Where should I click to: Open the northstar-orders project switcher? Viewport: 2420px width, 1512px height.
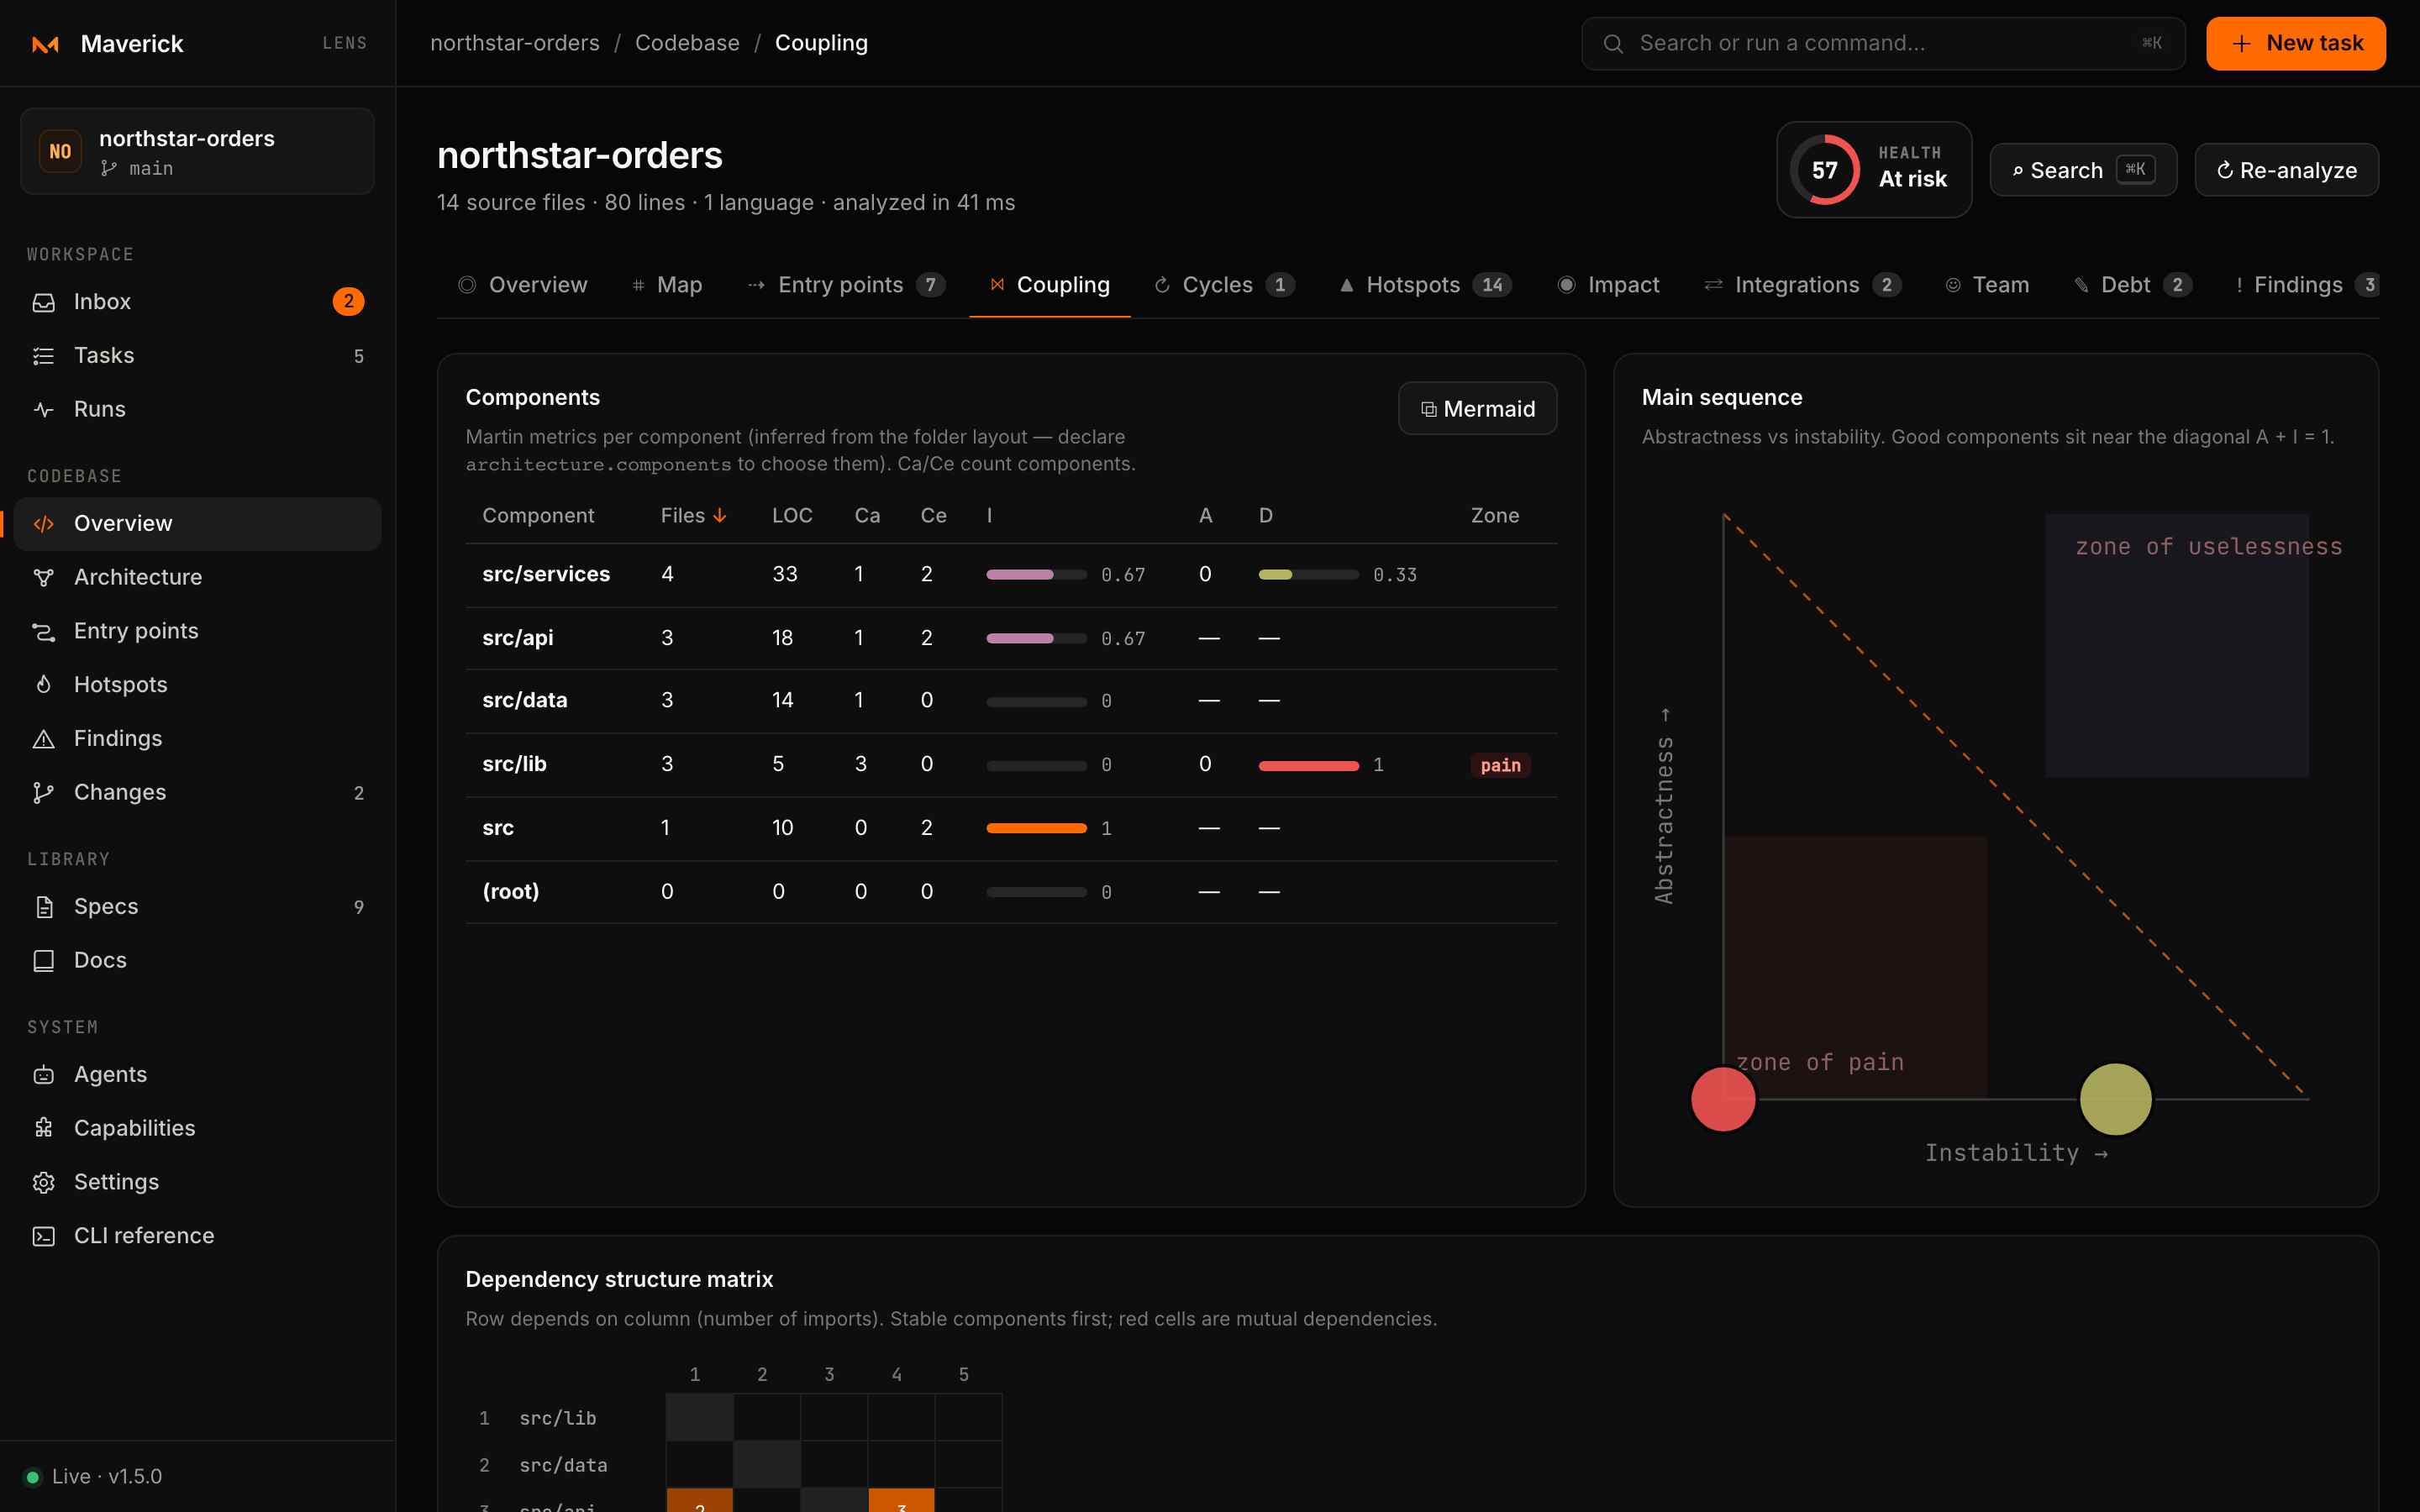(197, 151)
